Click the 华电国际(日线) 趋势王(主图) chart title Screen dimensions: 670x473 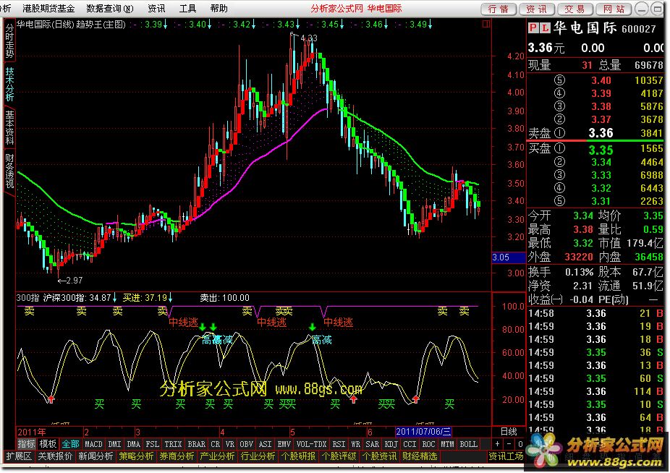72,25
